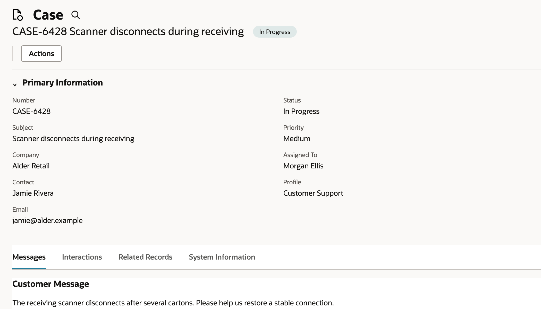Click the Priority field label
This screenshot has width=541, height=309.
pyautogui.click(x=293, y=127)
